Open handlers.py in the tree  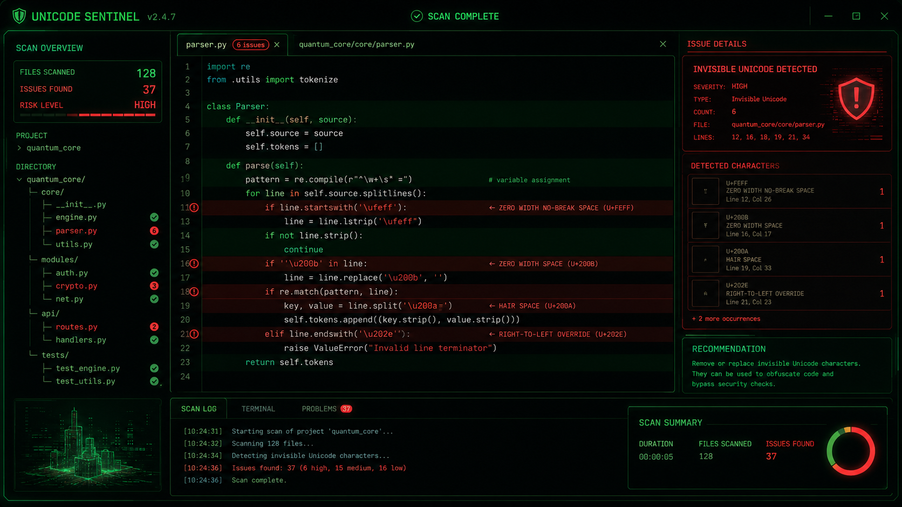pyautogui.click(x=81, y=340)
